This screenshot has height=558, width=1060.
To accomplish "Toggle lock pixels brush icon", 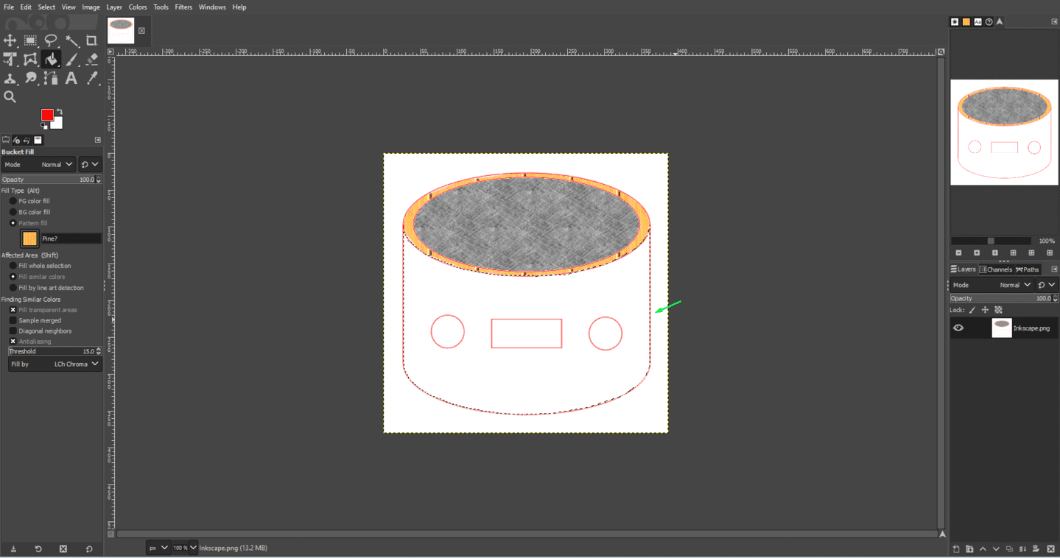I will pos(972,310).
